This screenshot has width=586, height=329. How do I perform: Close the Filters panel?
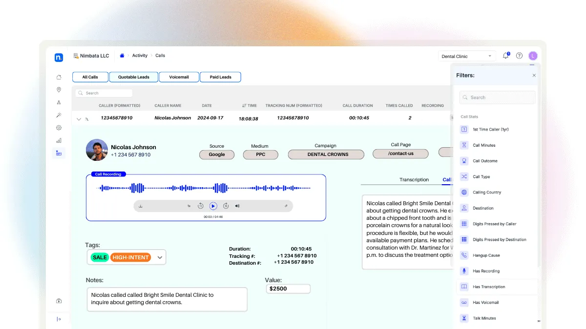534,76
